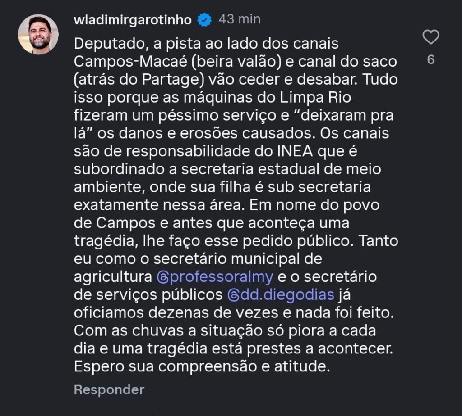Screen dimensions: 462x416
Task: Click the Threads logo before professoralmy
Action: click(x=162, y=277)
